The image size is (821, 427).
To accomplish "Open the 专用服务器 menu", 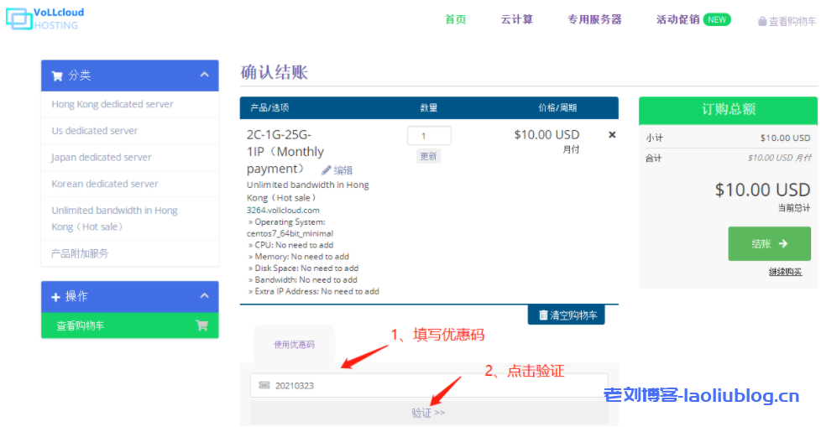I will (594, 19).
